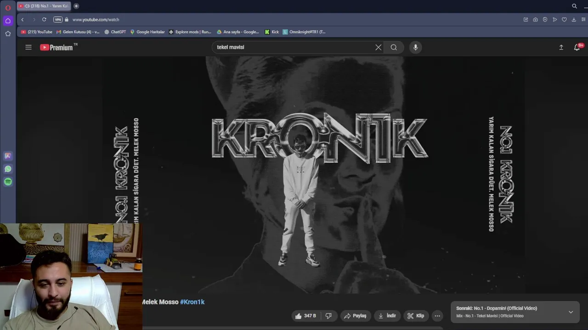Viewport: 588px width, 330px height.
Task: Open Spotify in the Opera sidebar
Action: click(x=8, y=181)
